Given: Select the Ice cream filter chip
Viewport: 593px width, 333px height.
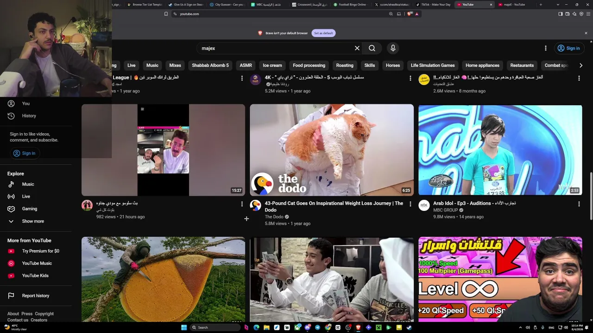Looking at the screenshot, I should 272,65.
